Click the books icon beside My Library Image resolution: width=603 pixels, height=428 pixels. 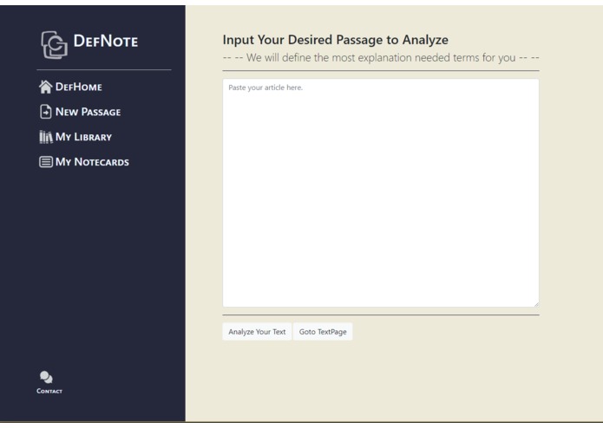(46, 137)
